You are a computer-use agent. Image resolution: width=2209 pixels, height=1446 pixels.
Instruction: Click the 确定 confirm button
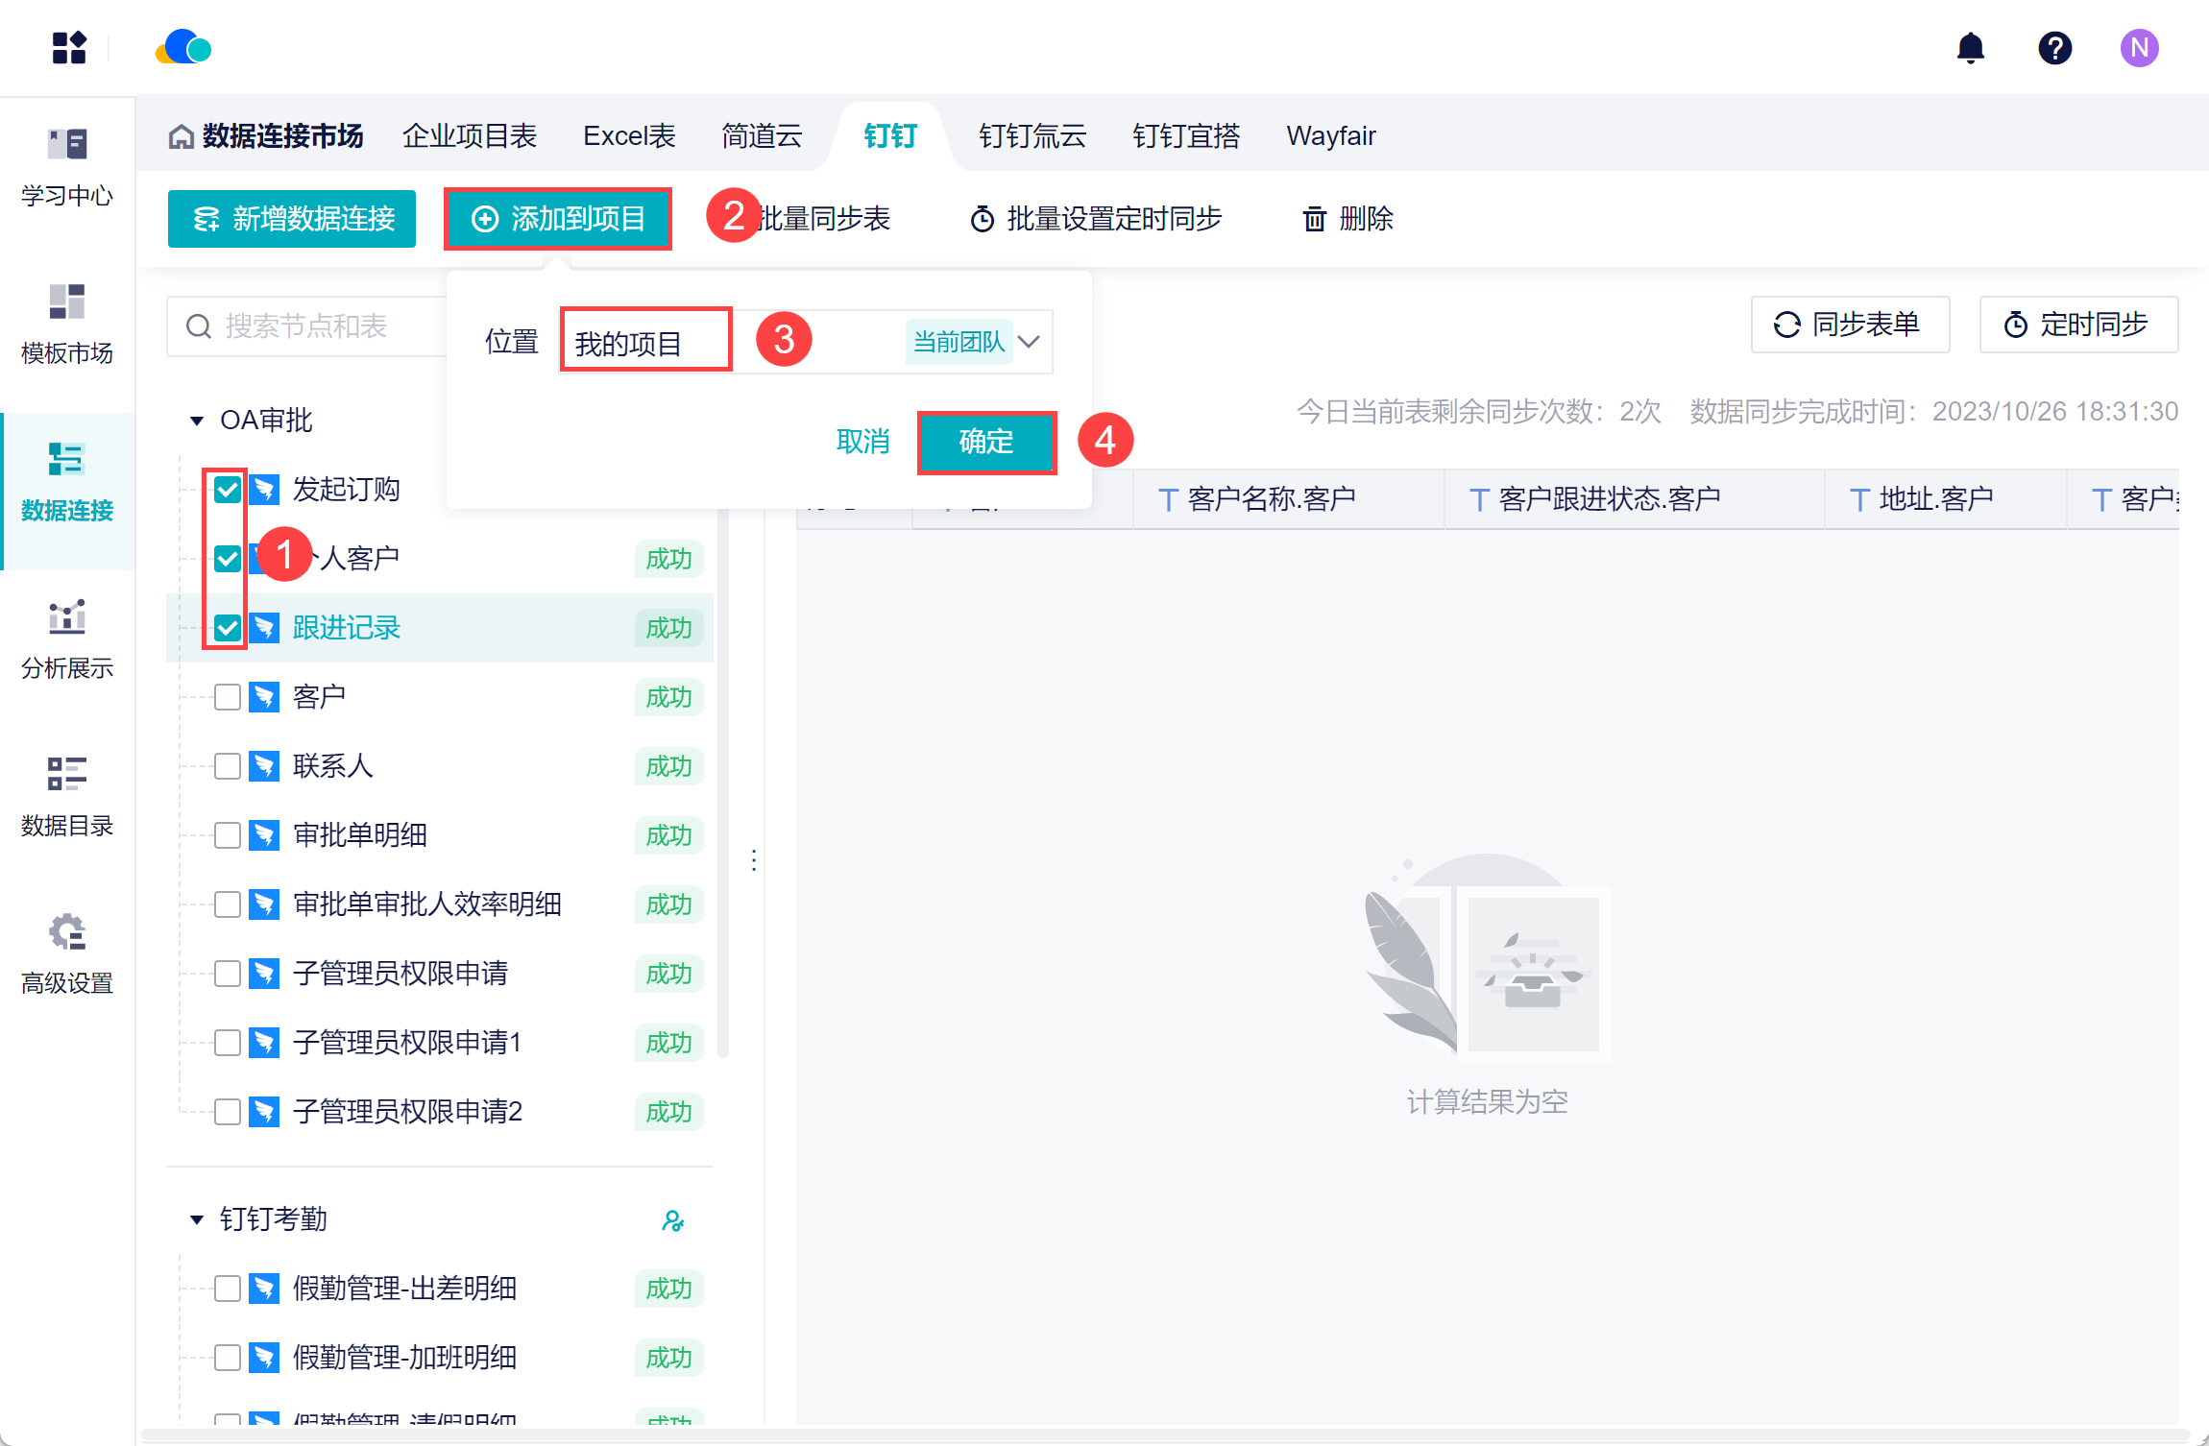coord(986,442)
